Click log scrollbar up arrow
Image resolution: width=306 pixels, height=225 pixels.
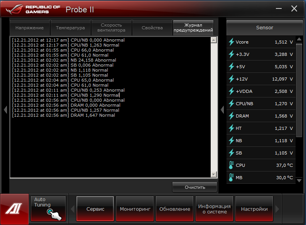[214, 40]
